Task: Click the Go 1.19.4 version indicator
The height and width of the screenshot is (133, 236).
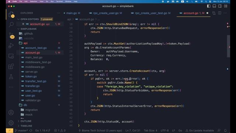Action: click(x=43, y=130)
